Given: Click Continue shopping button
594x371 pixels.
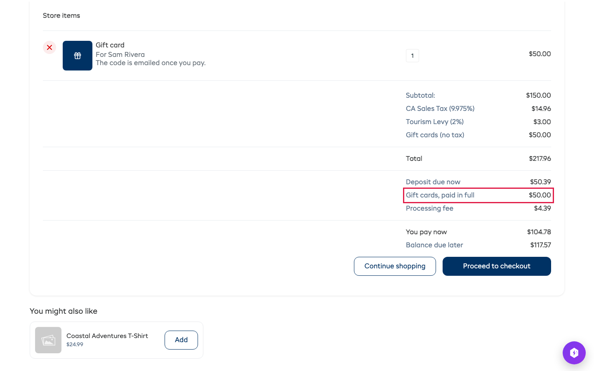Looking at the screenshot, I should click(395, 266).
